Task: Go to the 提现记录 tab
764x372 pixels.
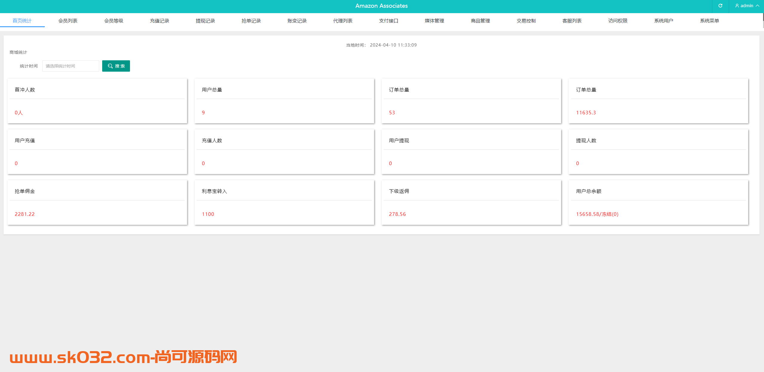Action: pos(205,21)
